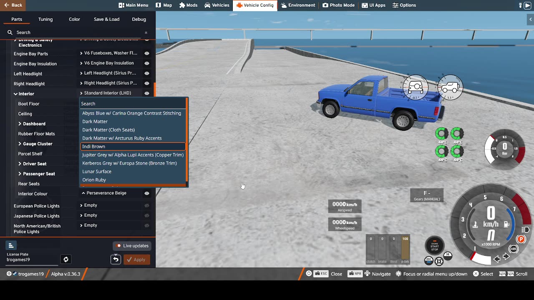Select the Orion Ruby colour option

132,180
